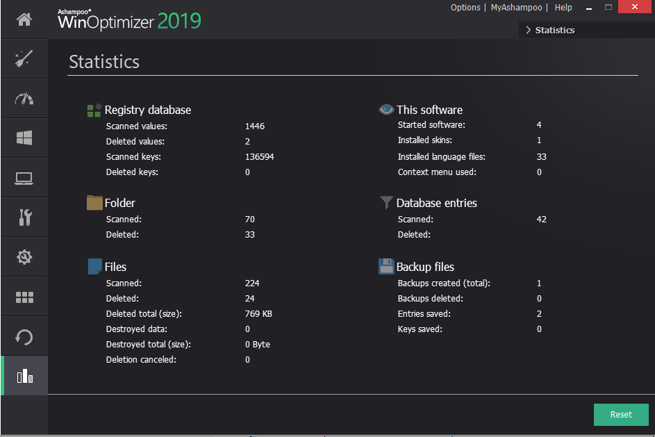Go to the Home sidebar icon

coord(24,19)
